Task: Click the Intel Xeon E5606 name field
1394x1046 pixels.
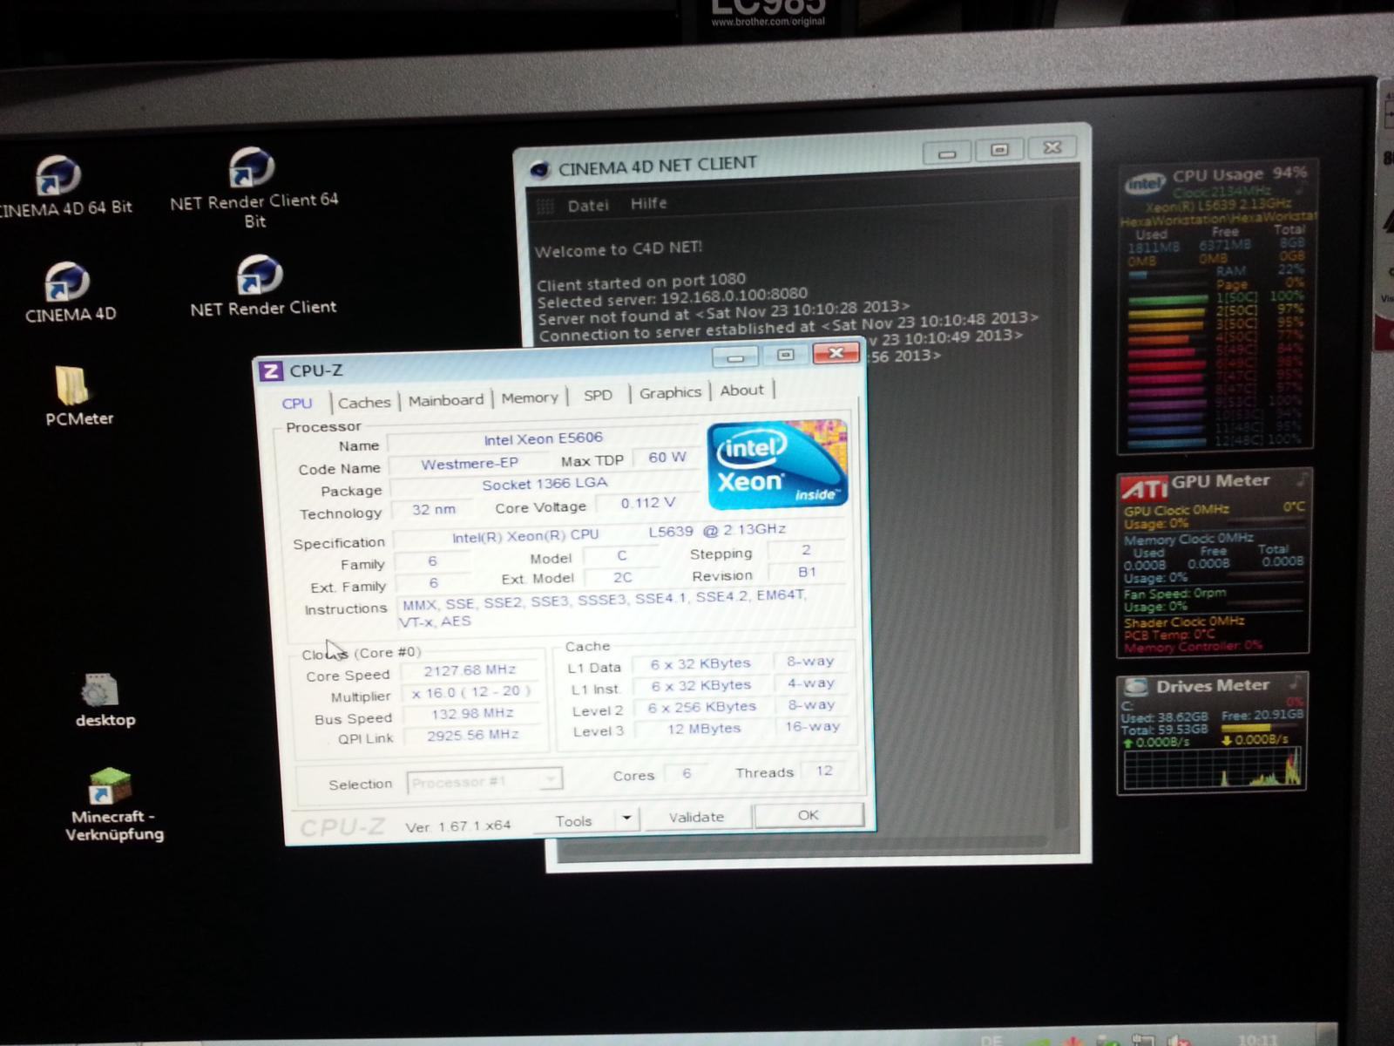Action: coord(543,439)
